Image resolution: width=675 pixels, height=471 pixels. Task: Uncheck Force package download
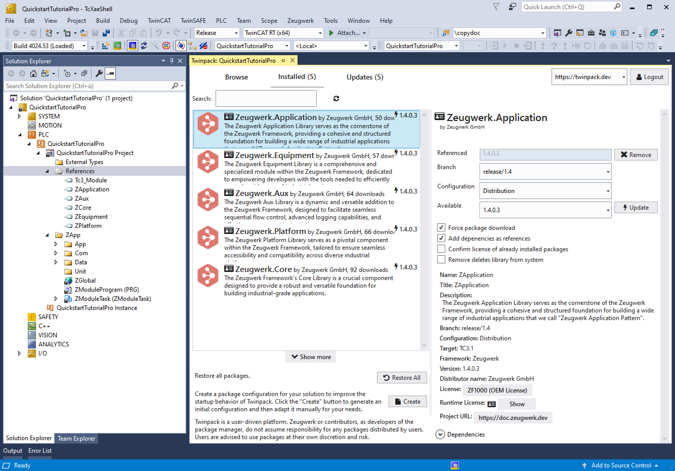(x=441, y=227)
